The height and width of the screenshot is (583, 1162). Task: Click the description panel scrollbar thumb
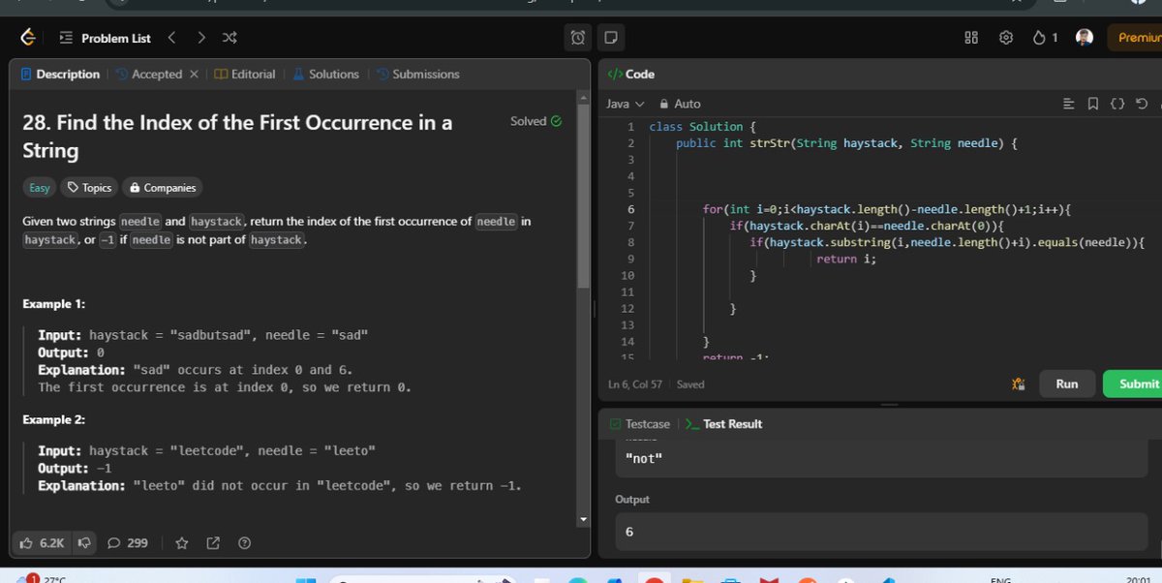(x=583, y=196)
